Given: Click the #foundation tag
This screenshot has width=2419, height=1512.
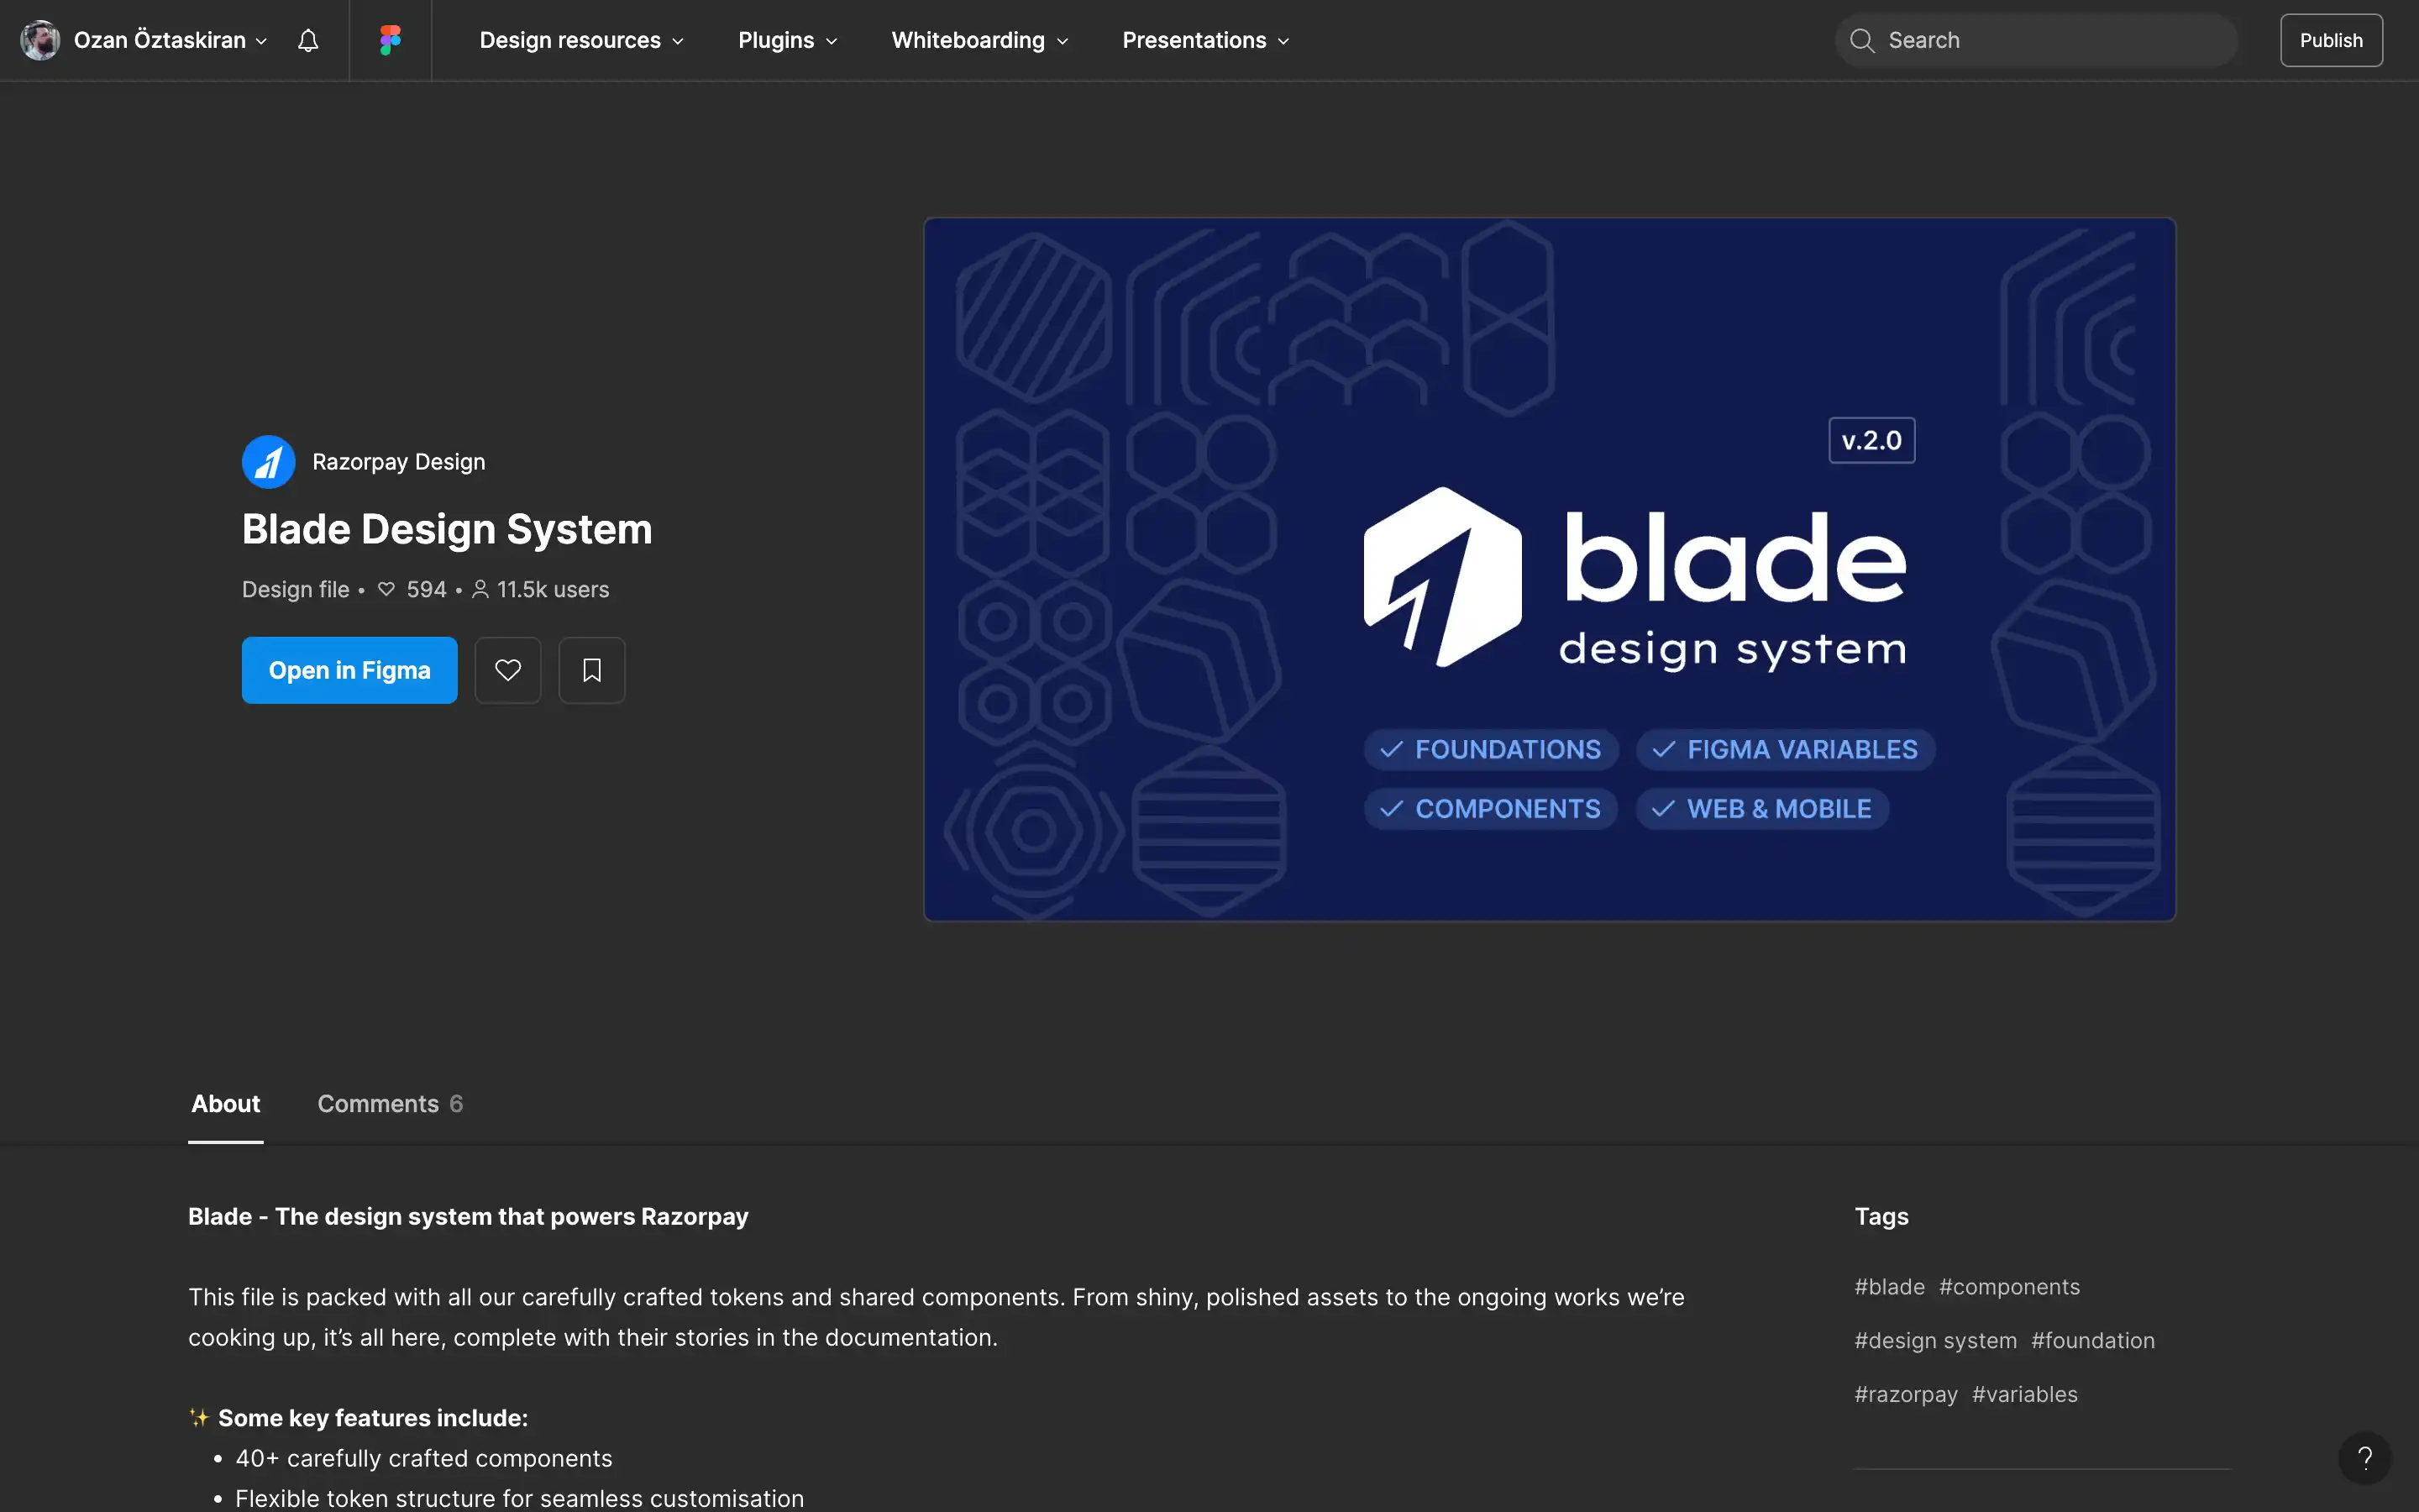Looking at the screenshot, I should [2093, 1340].
